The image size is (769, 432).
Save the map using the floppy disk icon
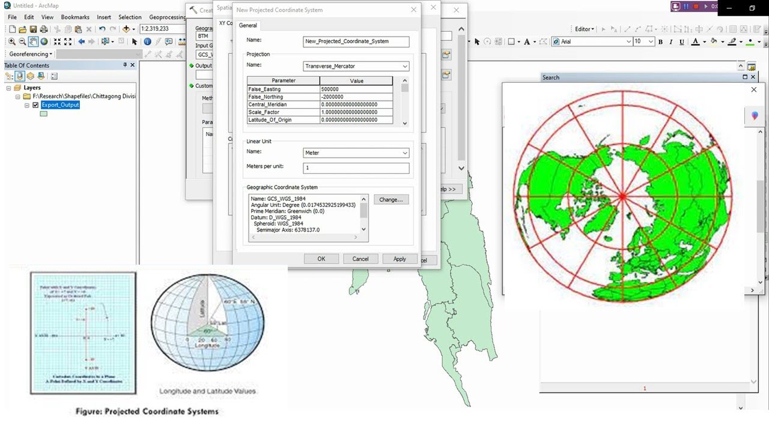coord(34,29)
